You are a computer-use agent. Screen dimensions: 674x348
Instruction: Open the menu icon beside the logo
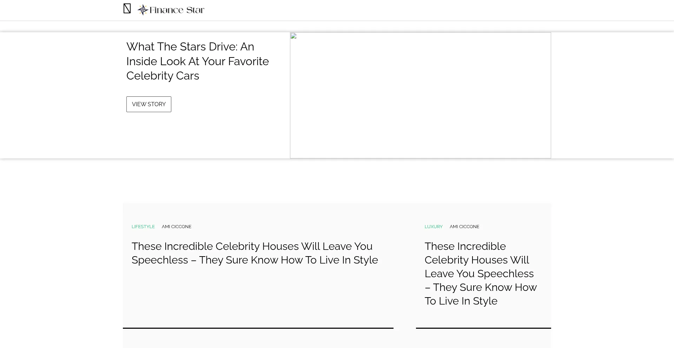(127, 9)
